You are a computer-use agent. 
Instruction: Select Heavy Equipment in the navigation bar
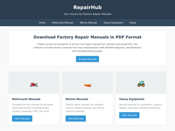[113, 23]
